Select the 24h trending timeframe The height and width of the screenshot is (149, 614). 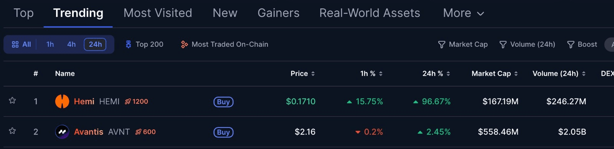pyautogui.click(x=95, y=44)
